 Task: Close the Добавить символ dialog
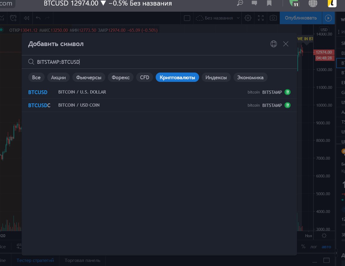click(286, 44)
